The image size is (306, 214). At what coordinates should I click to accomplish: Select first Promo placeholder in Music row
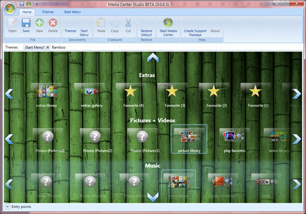click(46, 186)
